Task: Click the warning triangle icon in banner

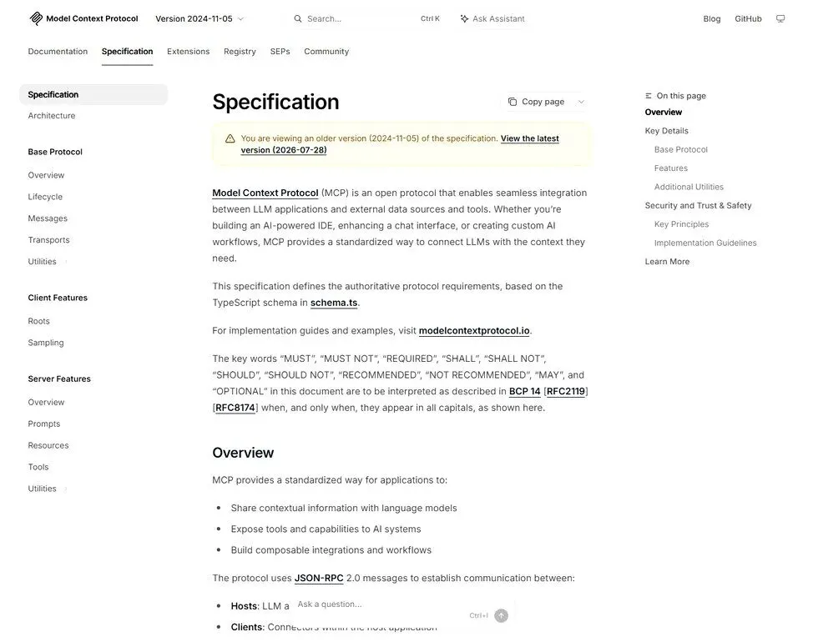Action: pyautogui.click(x=230, y=138)
